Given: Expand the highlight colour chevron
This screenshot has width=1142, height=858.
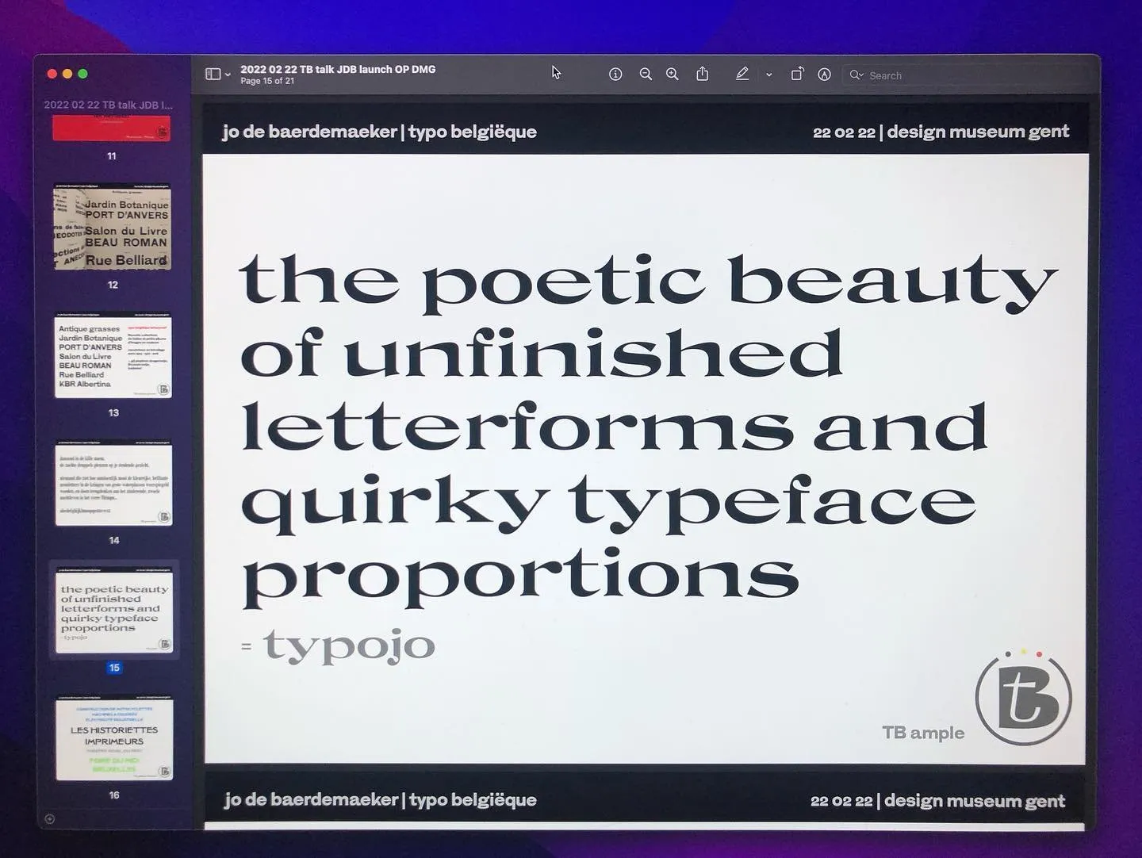Looking at the screenshot, I should [x=768, y=75].
